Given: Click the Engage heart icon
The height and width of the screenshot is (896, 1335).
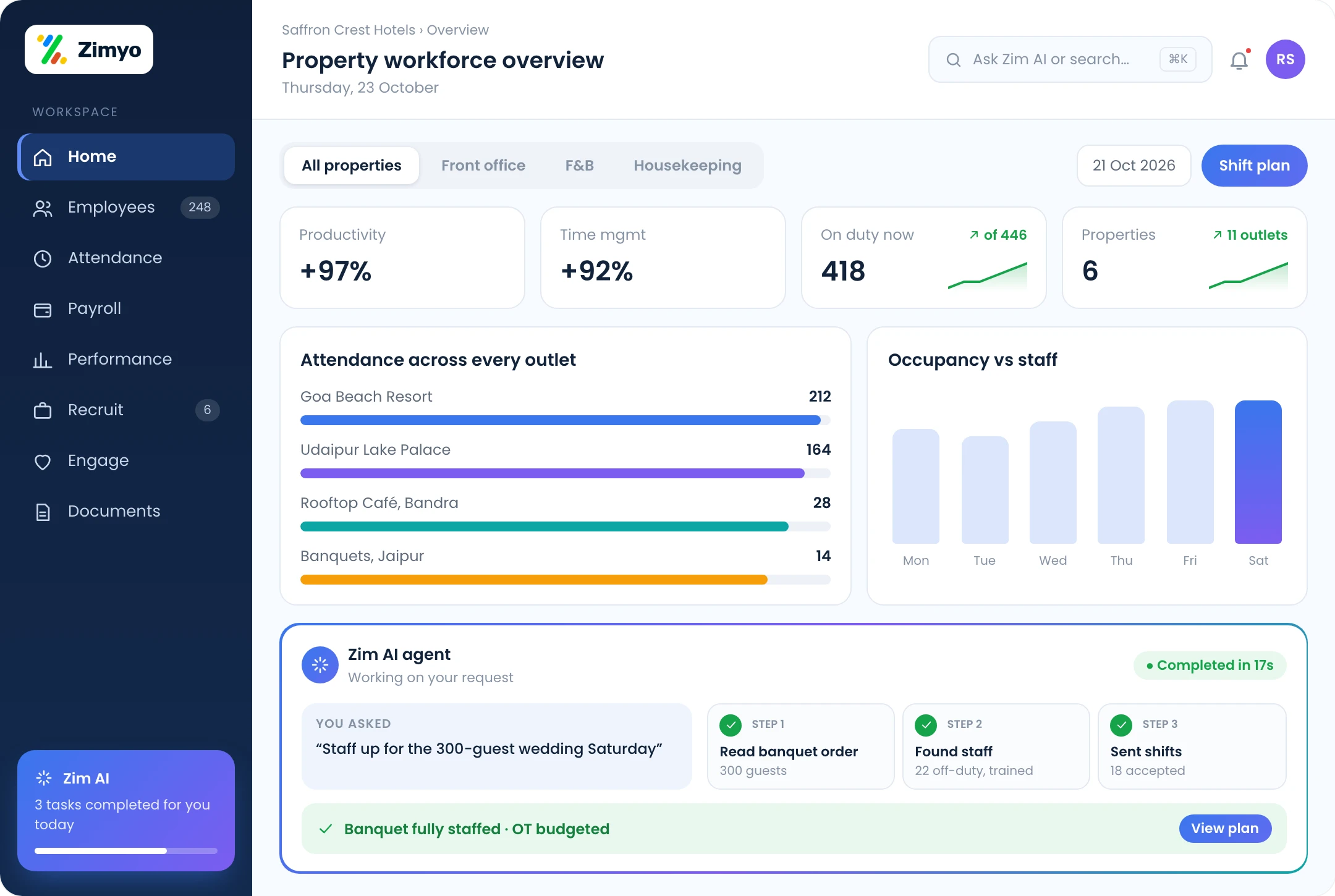Looking at the screenshot, I should point(43,462).
